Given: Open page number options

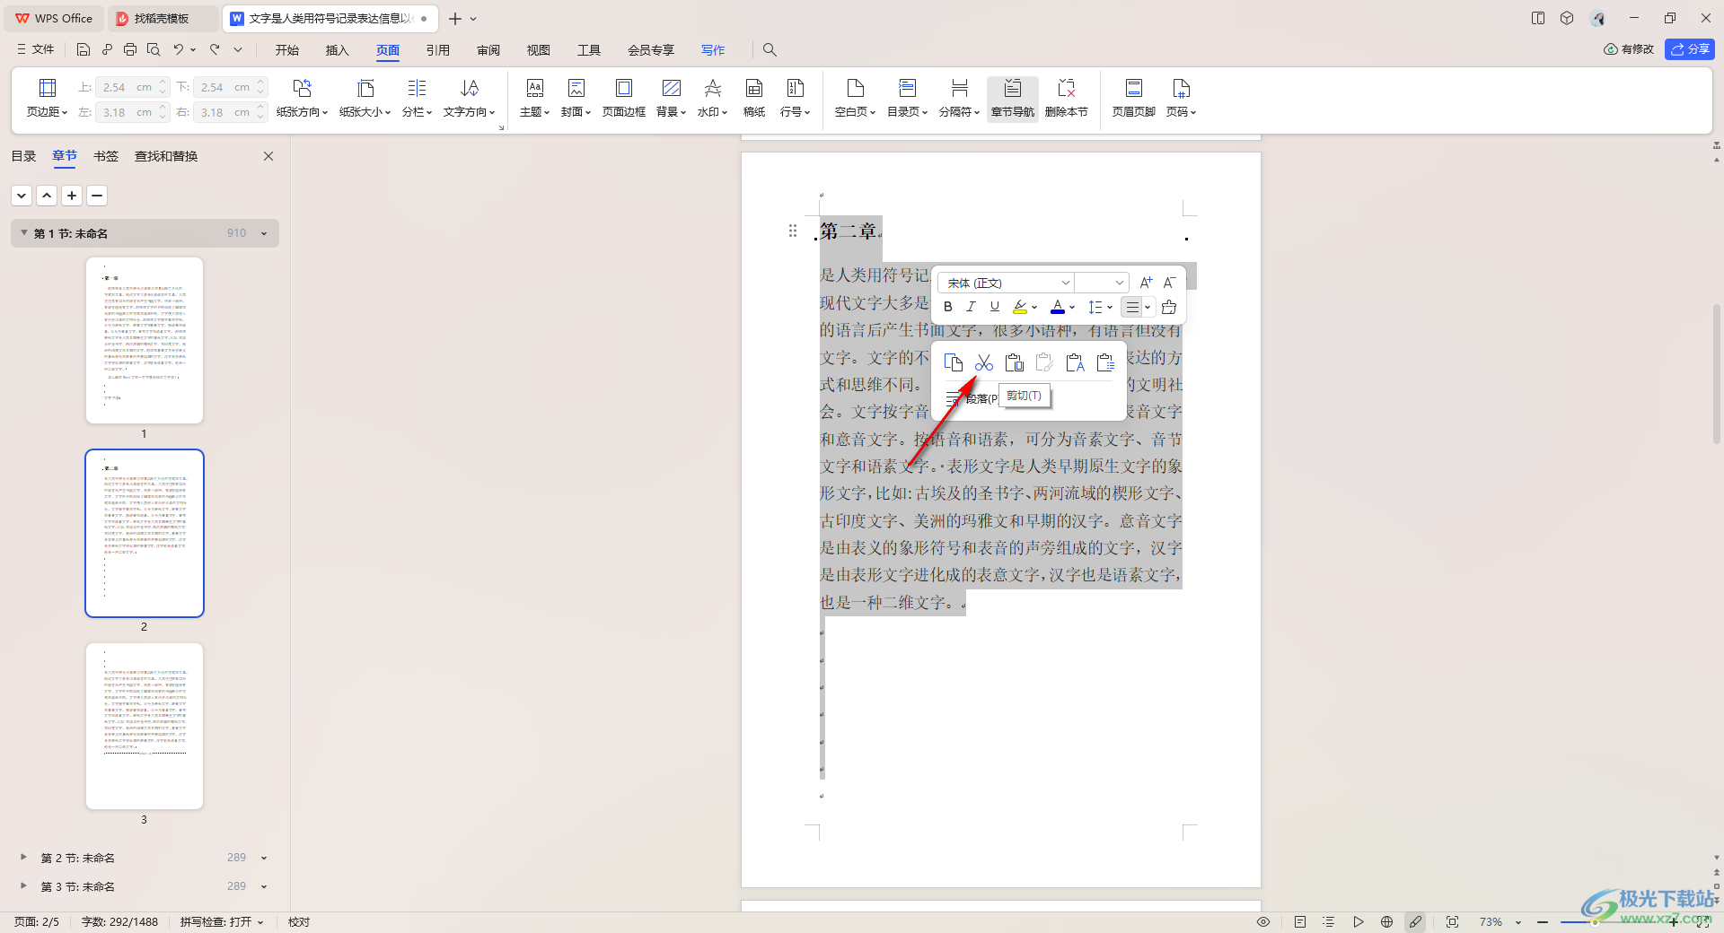Looking at the screenshot, I should pos(1181,98).
